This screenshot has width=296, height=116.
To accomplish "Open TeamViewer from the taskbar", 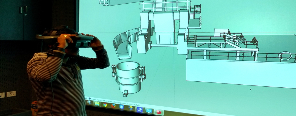I will [x=121, y=107].
